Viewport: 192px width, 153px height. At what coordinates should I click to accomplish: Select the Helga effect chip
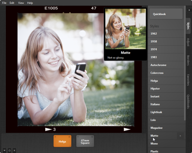click(62, 141)
